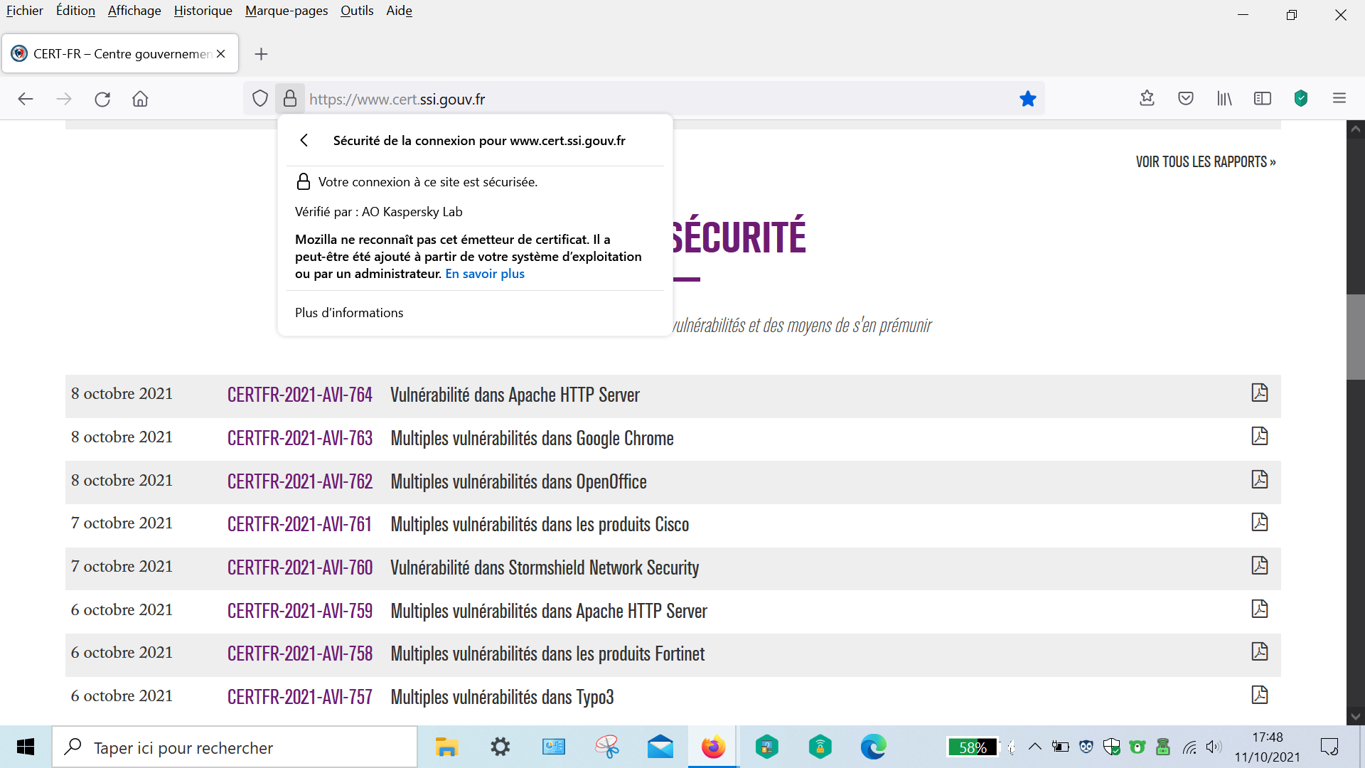The height and width of the screenshot is (768, 1365).
Task: Open the Marque-pages menu
Action: (286, 11)
